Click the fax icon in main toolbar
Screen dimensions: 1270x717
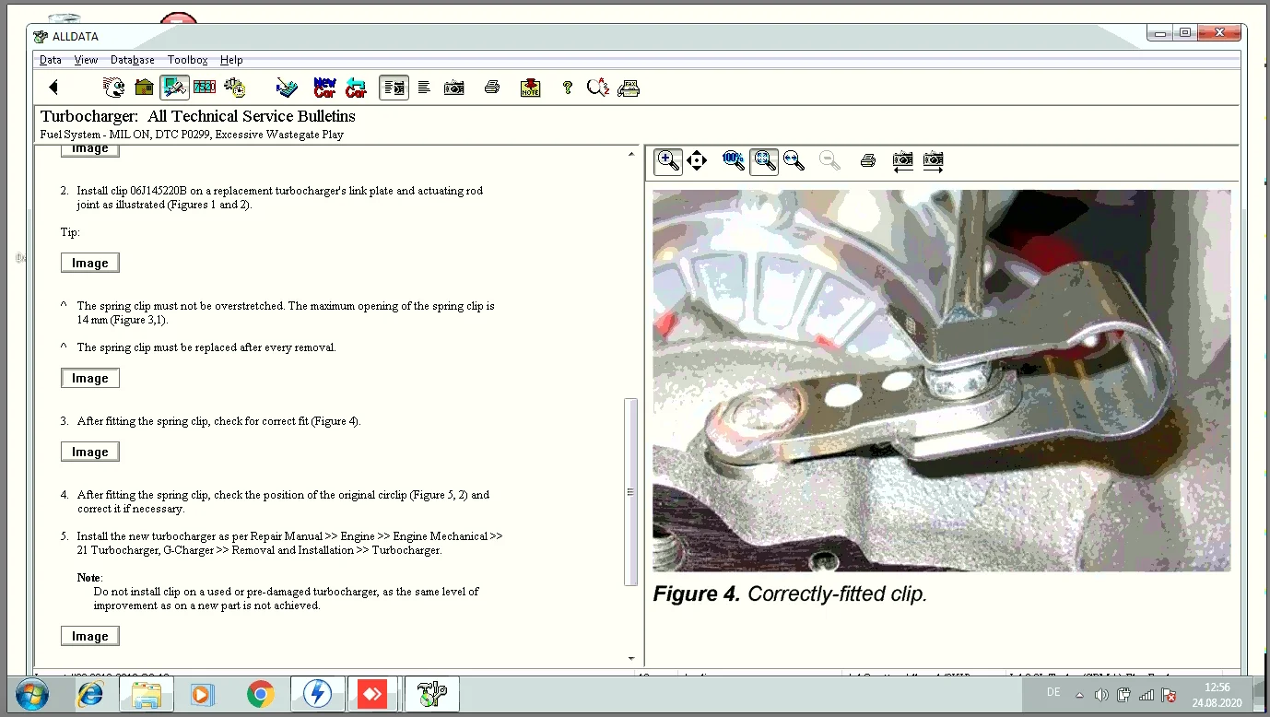tap(629, 88)
